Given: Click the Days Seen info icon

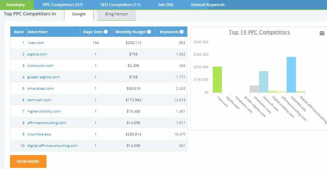Looking at the screenshot, I should (106, 32).
